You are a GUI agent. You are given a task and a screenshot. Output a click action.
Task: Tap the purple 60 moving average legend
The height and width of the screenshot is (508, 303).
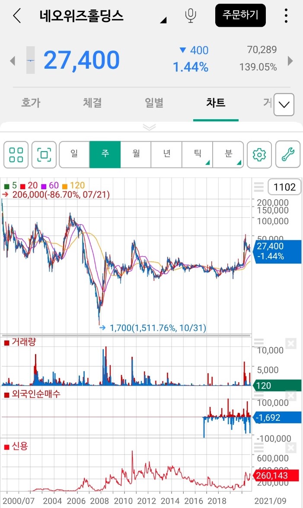coord(50,186)
